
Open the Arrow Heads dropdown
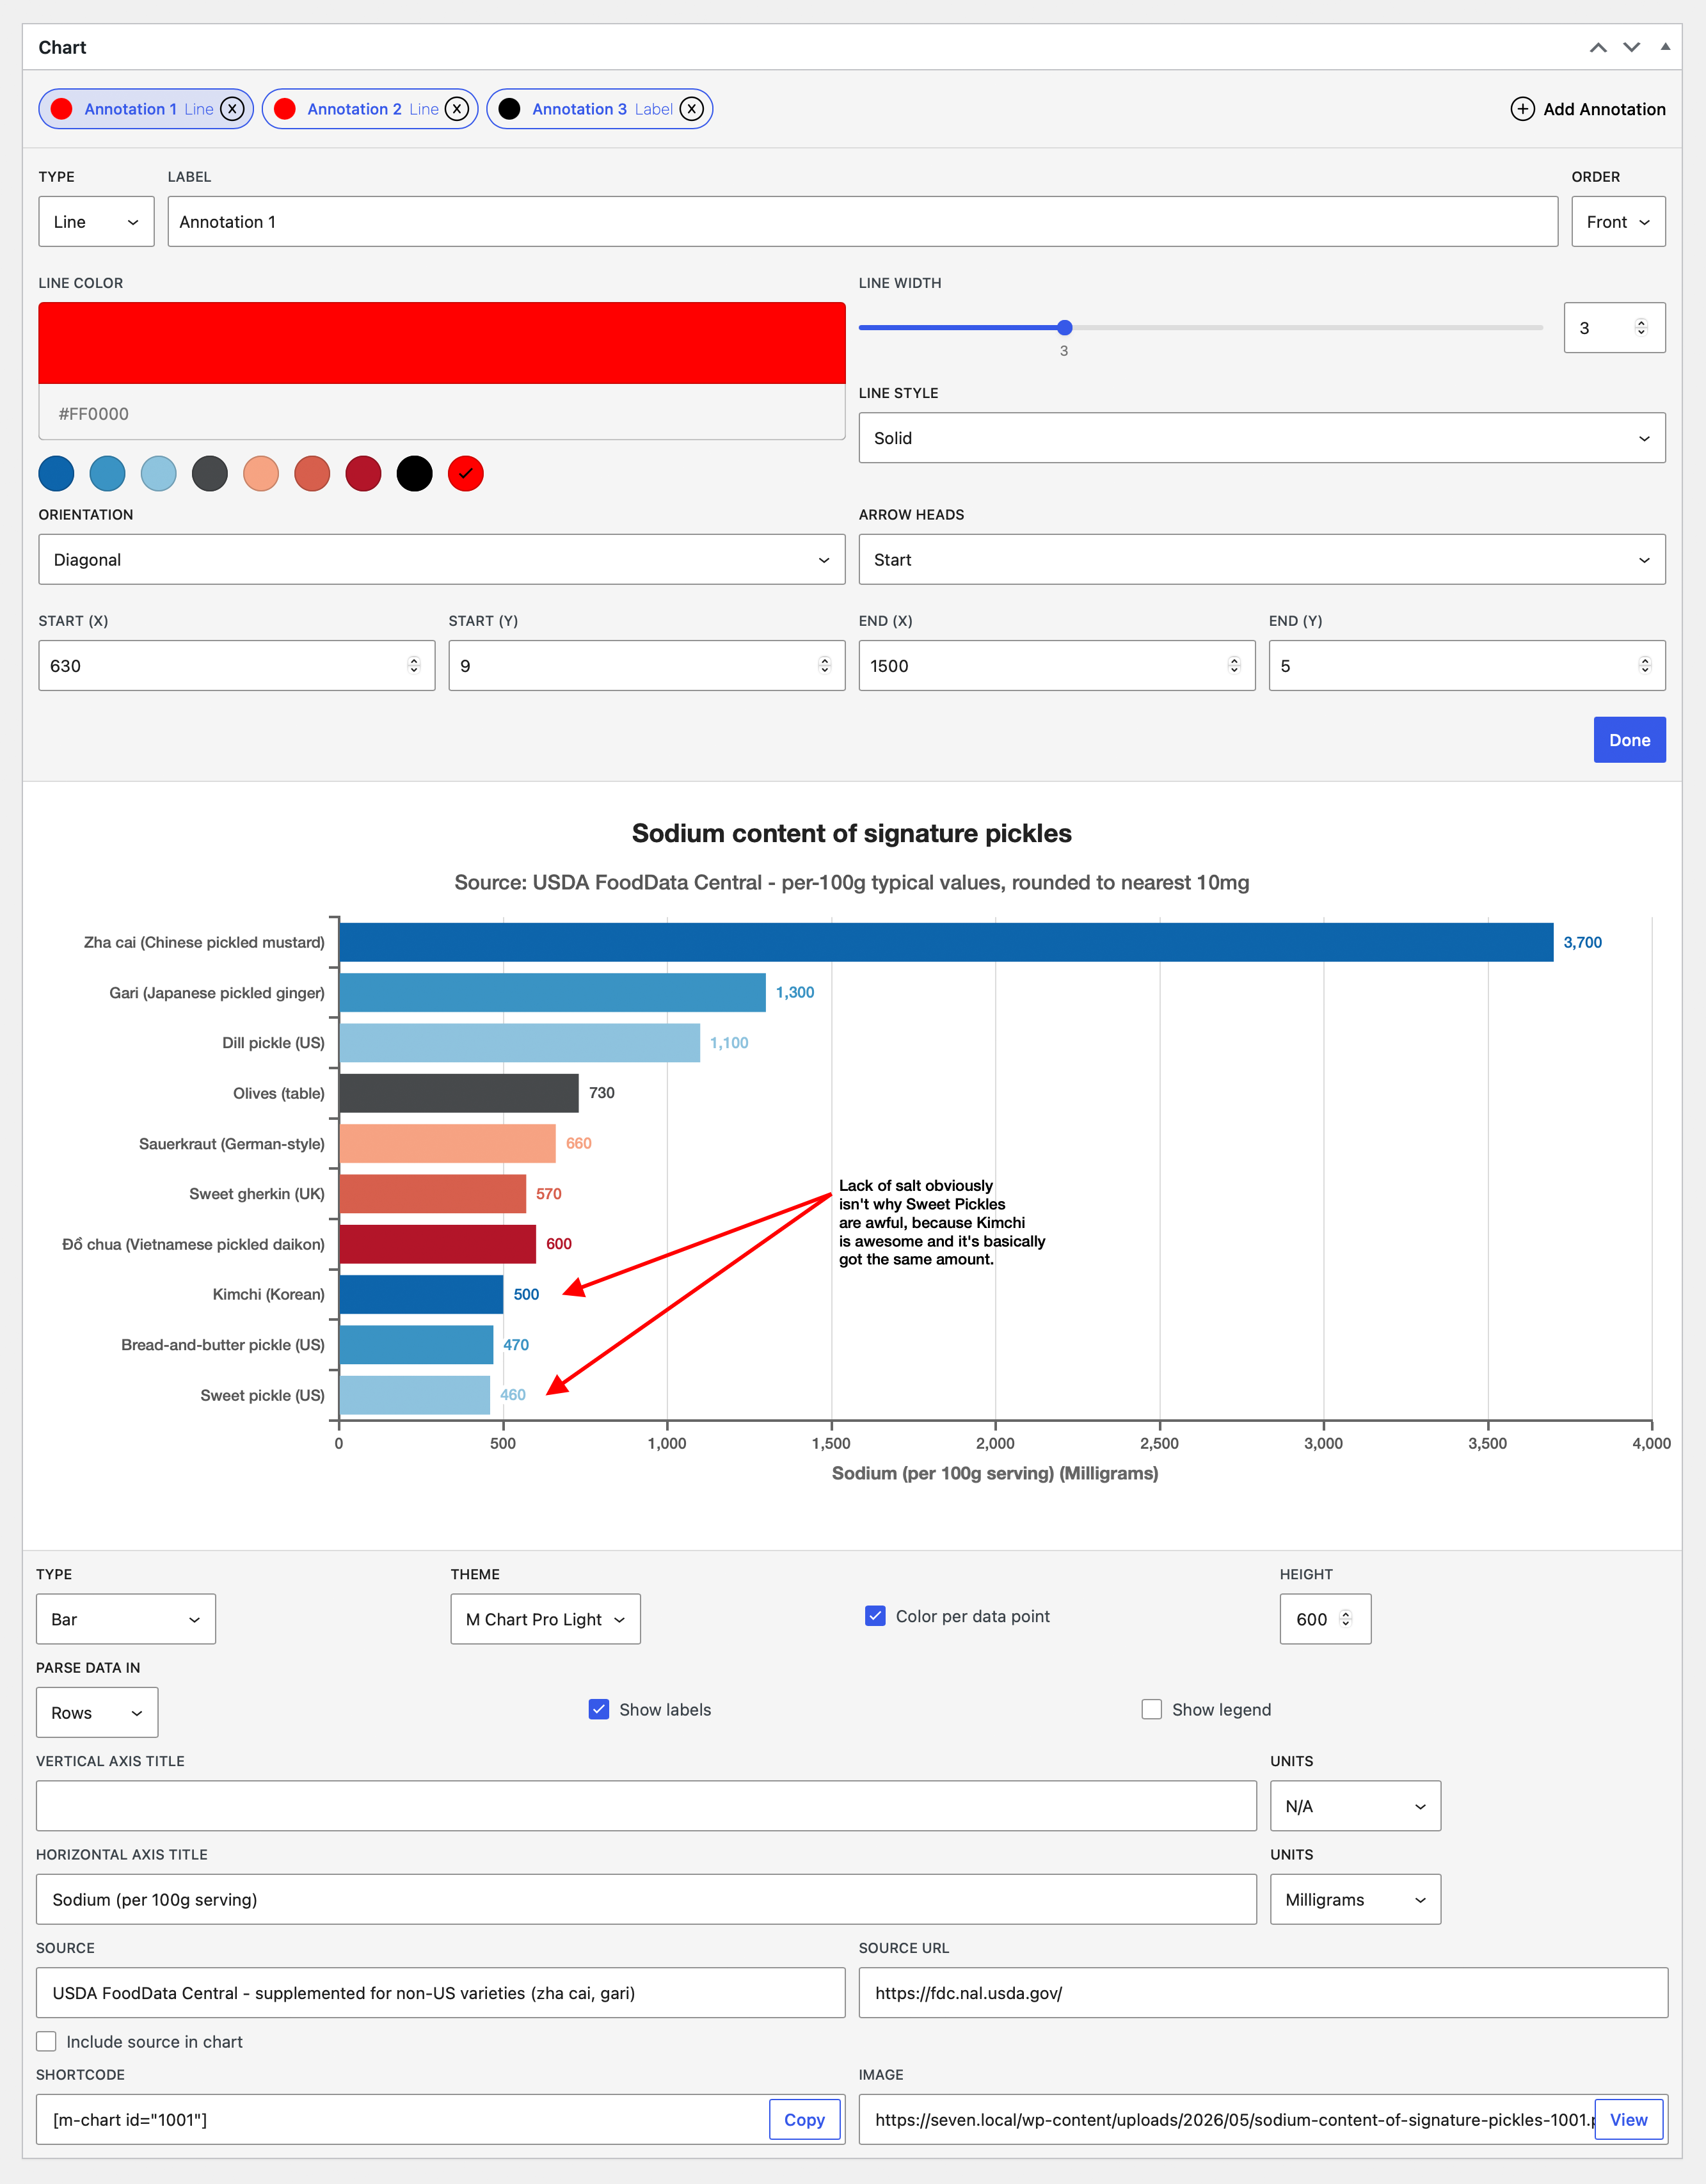(1262, 559)
